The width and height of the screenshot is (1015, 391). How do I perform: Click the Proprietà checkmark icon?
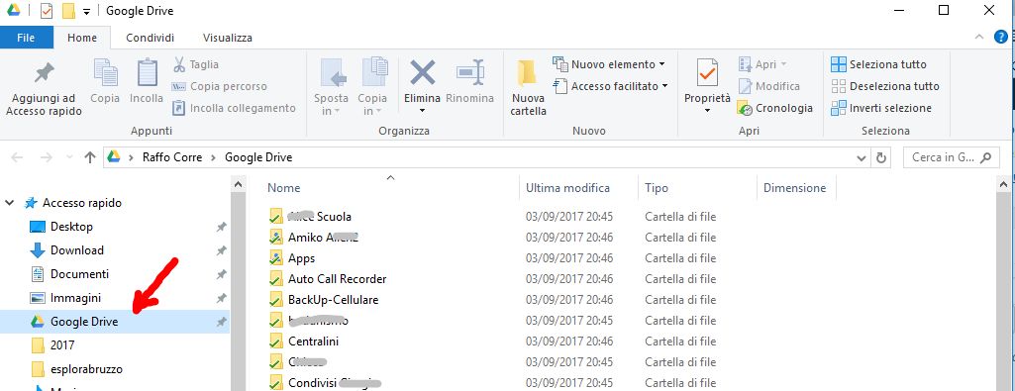[707, 72]
